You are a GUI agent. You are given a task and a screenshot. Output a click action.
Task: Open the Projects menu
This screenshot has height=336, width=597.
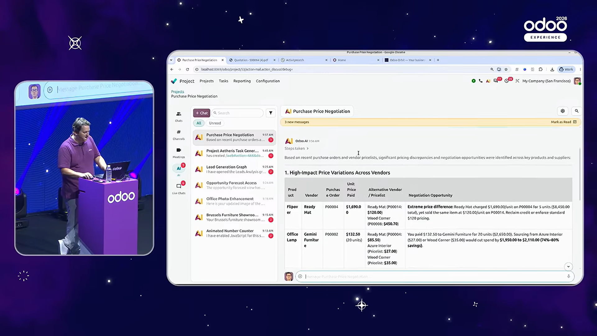pos(206,81)
